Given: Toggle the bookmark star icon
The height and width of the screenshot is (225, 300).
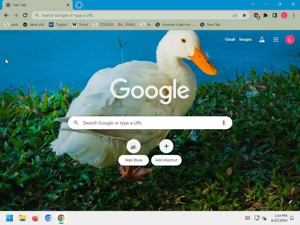Looking at the screenshot, I should [x=244, y=15].
